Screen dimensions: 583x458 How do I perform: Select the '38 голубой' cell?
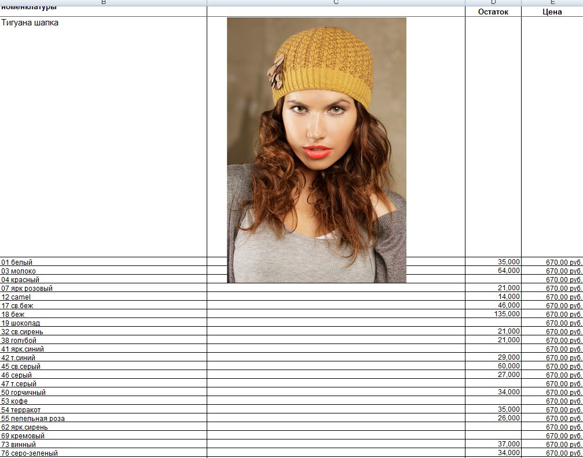click(104, 339)
